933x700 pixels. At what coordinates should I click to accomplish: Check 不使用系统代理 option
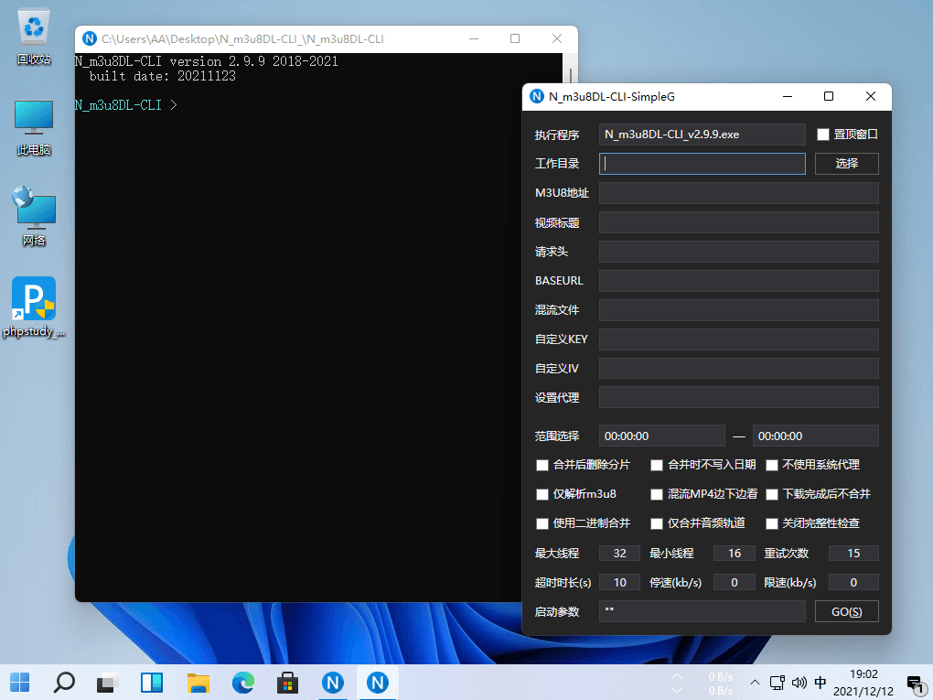[x=772, y=465]
